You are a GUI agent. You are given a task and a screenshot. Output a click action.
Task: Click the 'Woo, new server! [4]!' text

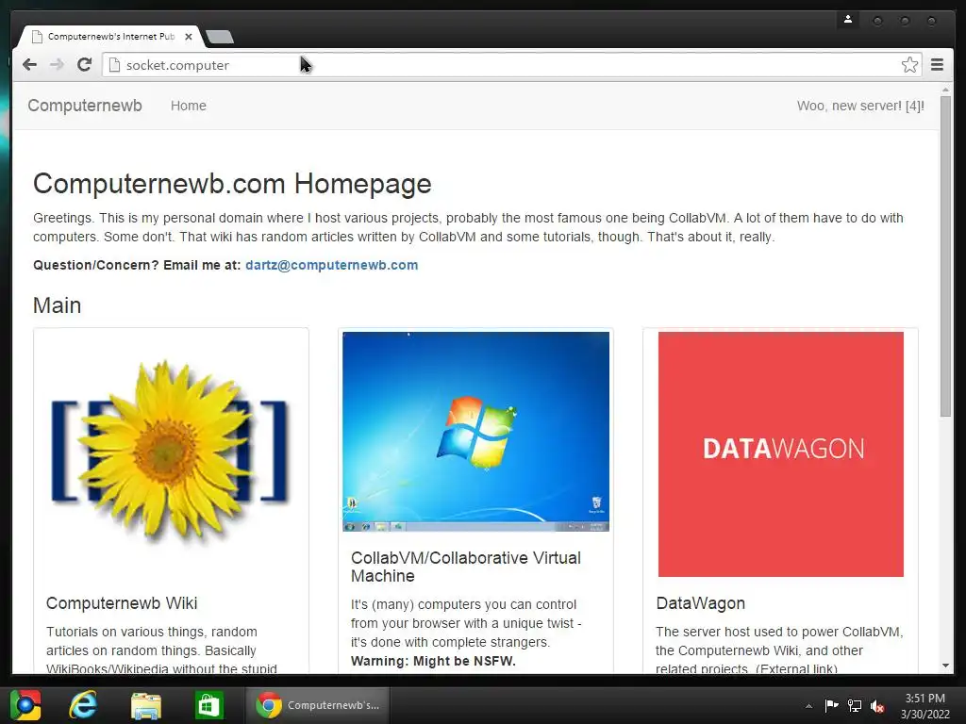click(x=860, y=106)
